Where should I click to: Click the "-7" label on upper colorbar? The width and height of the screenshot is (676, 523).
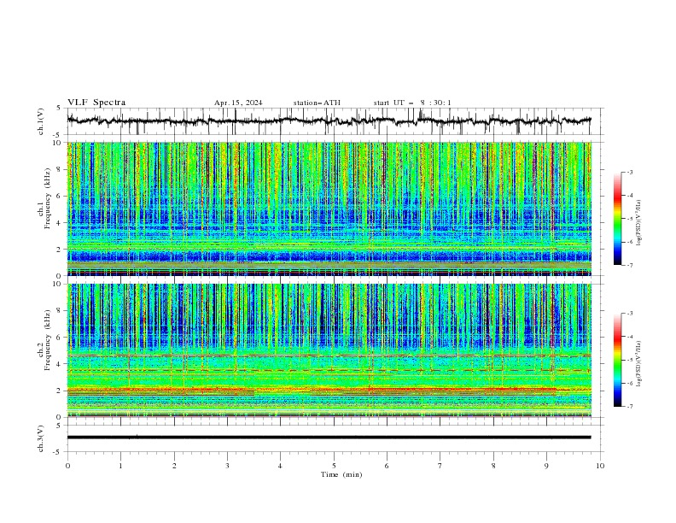click(629, 265)
